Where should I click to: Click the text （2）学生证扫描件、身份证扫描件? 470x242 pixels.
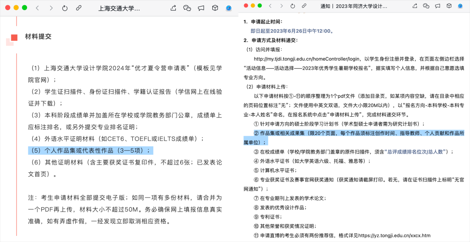125,97
